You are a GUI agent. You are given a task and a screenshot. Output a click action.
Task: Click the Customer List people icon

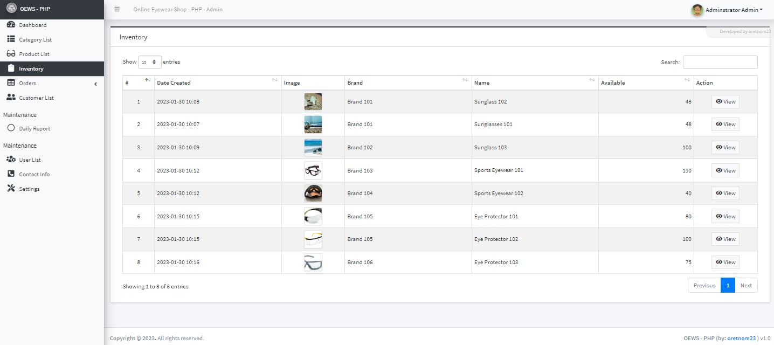11,98
